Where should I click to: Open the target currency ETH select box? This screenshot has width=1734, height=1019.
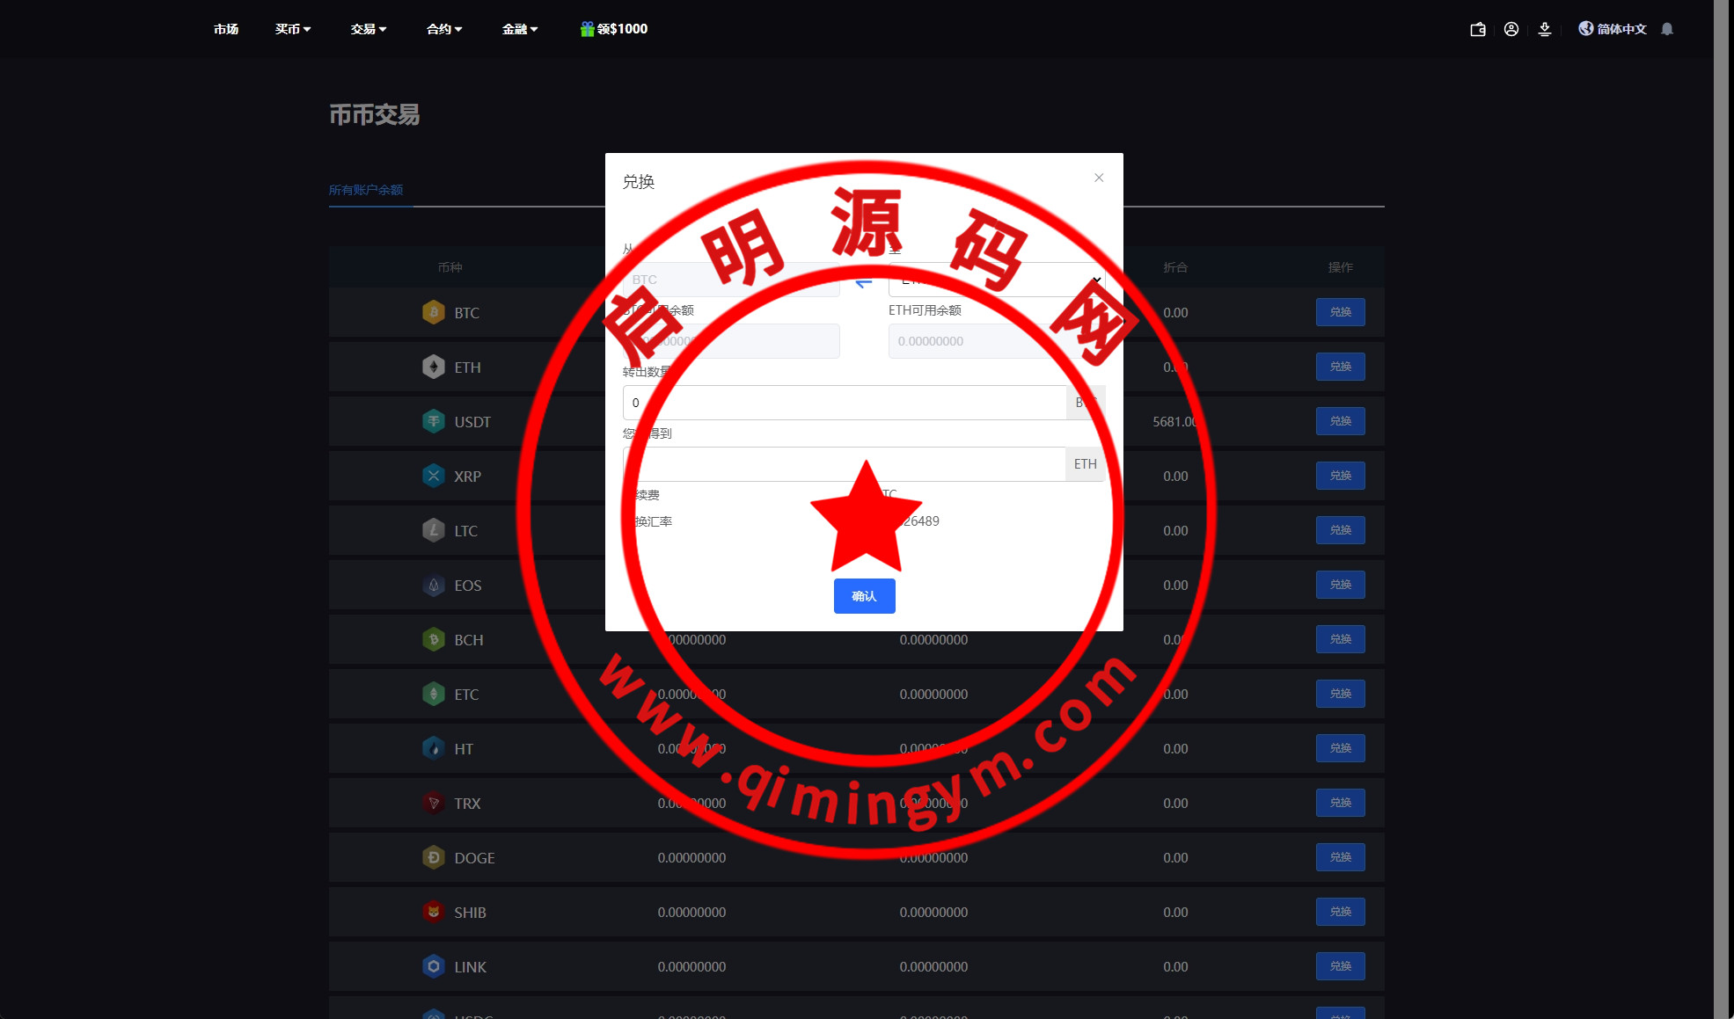(996, 280)
